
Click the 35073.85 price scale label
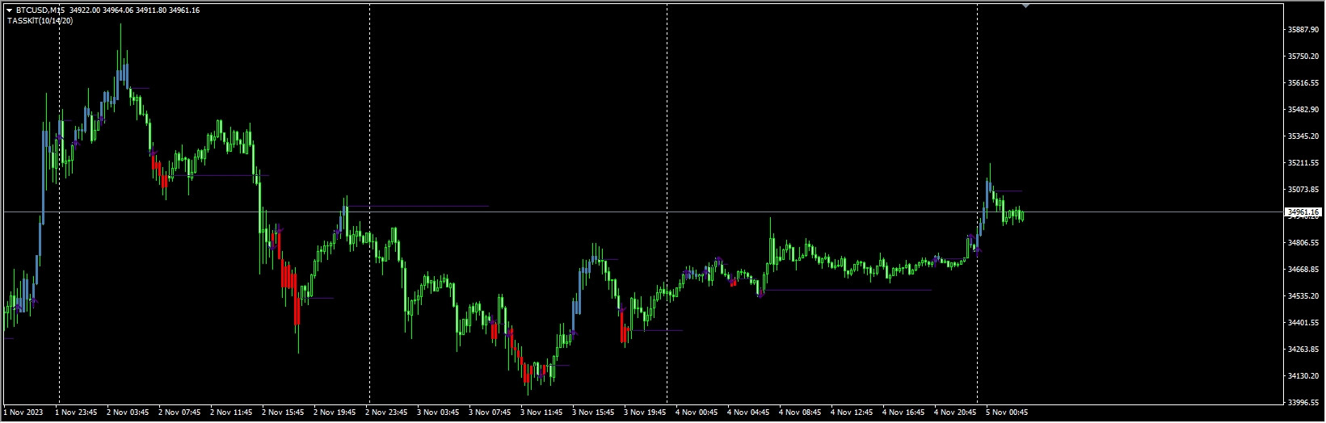[x=1303, y=190]
